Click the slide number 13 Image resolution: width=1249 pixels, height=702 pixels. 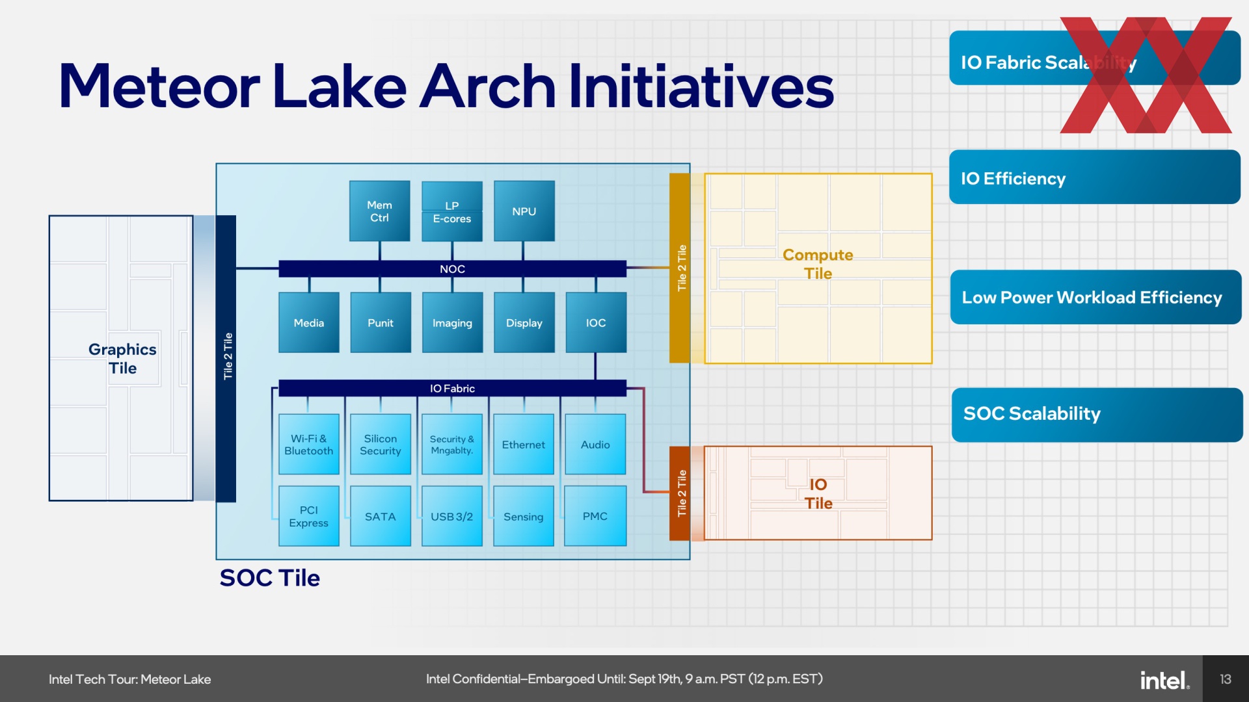[x=1226, y=679]
